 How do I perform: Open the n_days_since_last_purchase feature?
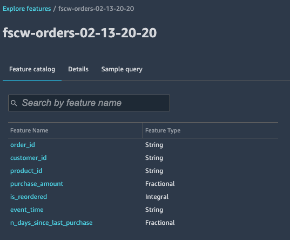51,223
